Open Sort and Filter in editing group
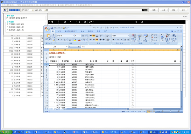This screenshot has width=191, height=134. [x=168, y=38]
